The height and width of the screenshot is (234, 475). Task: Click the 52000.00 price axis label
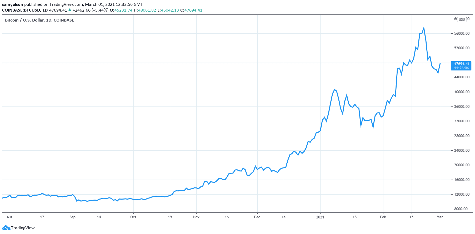tap(462, 48)
